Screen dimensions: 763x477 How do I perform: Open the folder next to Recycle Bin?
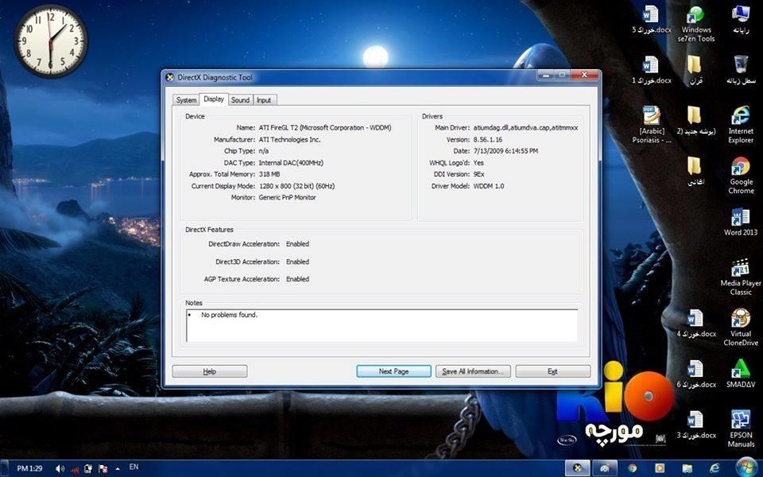click(x=695, y=70)
